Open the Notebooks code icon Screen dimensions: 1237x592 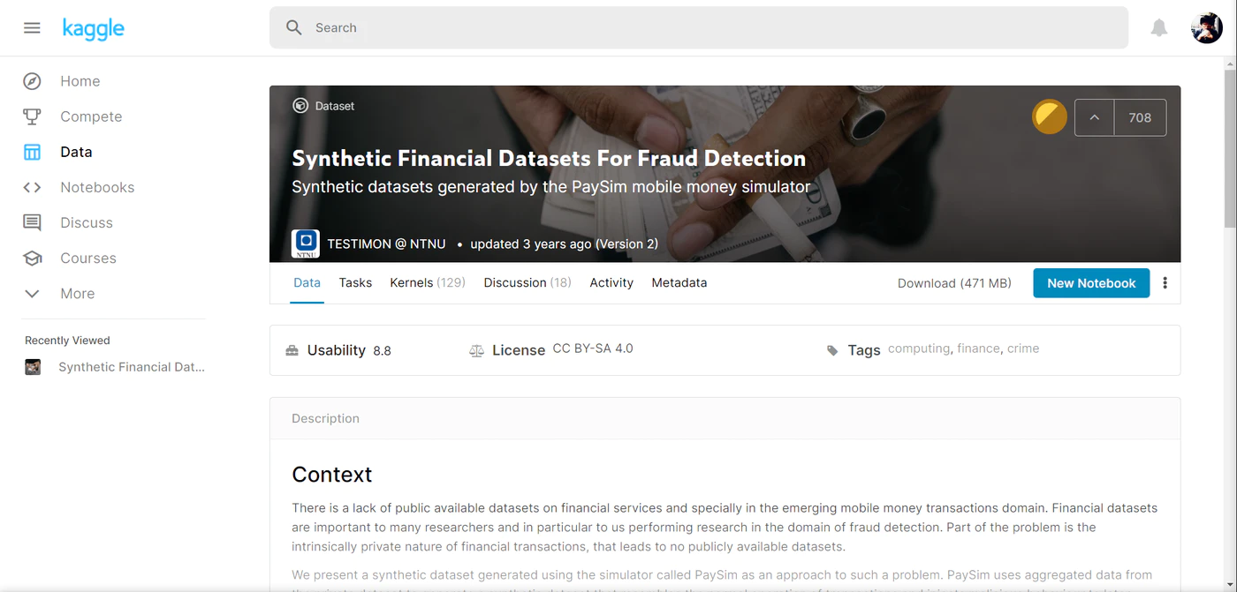click(32, 187)
